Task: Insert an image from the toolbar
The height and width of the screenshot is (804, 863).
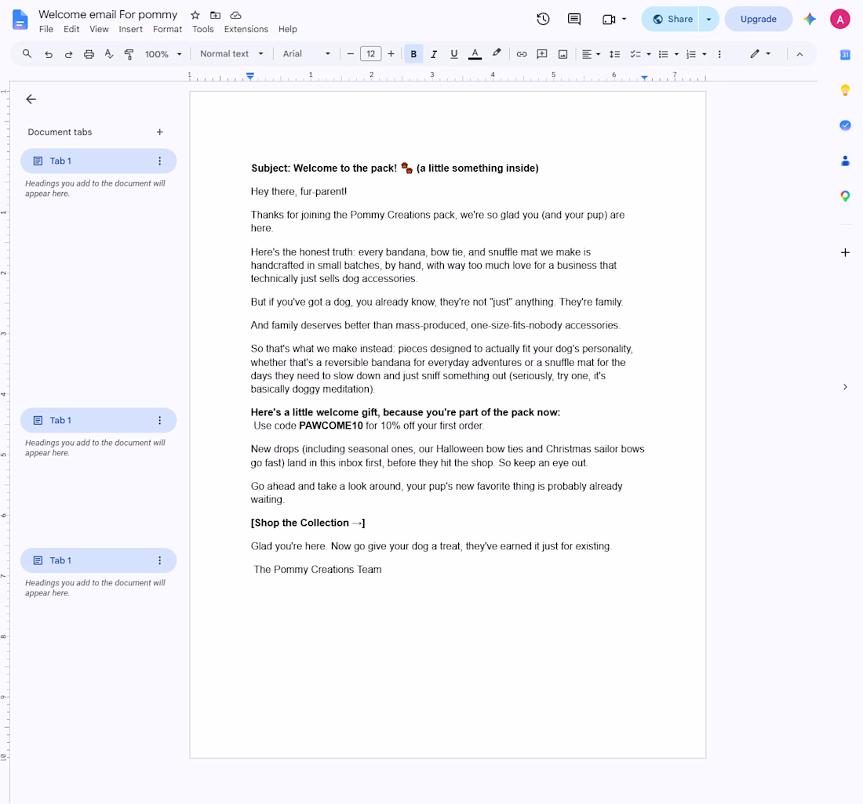Action: [563, 54]
